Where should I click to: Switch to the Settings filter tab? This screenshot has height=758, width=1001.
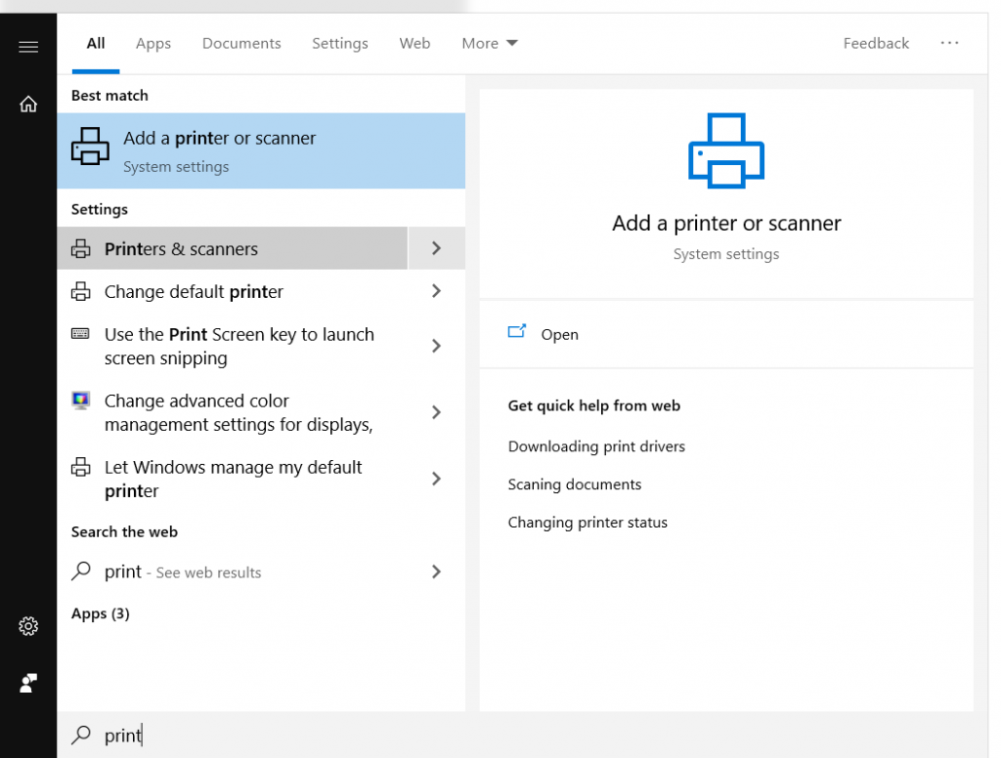pyautogui.click(x=339, y=43)
